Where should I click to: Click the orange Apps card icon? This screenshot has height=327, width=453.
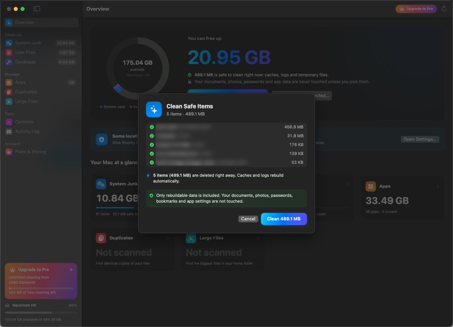coord(371,186)
